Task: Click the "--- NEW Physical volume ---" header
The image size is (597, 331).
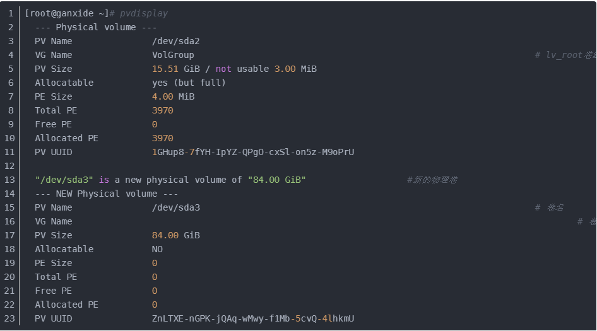Action: (x=106, y=194)
